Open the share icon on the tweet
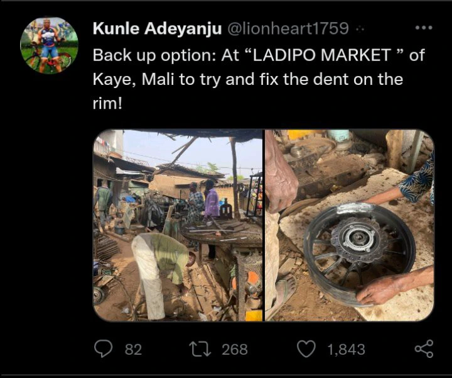 [x=424, y=348]
